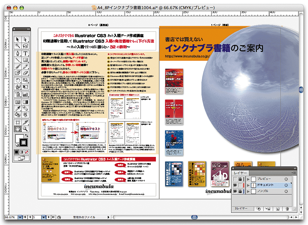Open the zoom level dropdown
Viewport: 308px width, 225px height.
tap(20, 217)
